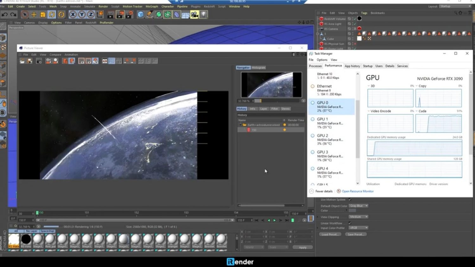Open the MoGraph menu

(152, 6)
